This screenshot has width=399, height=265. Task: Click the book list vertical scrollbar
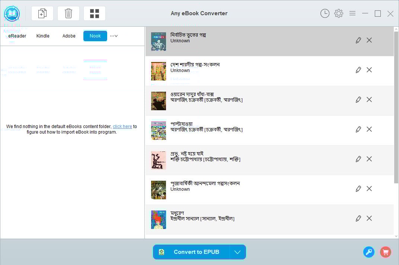click(396, 107)
